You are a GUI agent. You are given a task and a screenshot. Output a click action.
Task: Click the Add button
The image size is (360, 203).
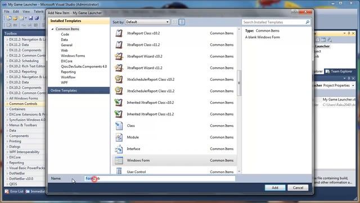pos(275,188)
